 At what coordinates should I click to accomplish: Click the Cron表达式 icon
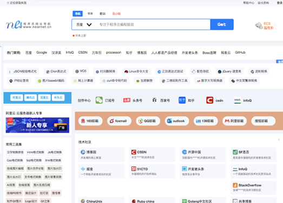48,71
